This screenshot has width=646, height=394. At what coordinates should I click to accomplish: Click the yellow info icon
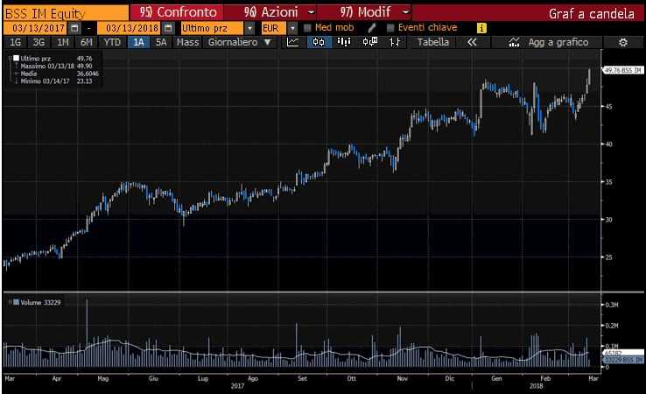pos(481,28)
